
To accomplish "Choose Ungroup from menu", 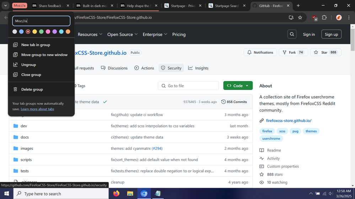I will [x=41, y=64].
